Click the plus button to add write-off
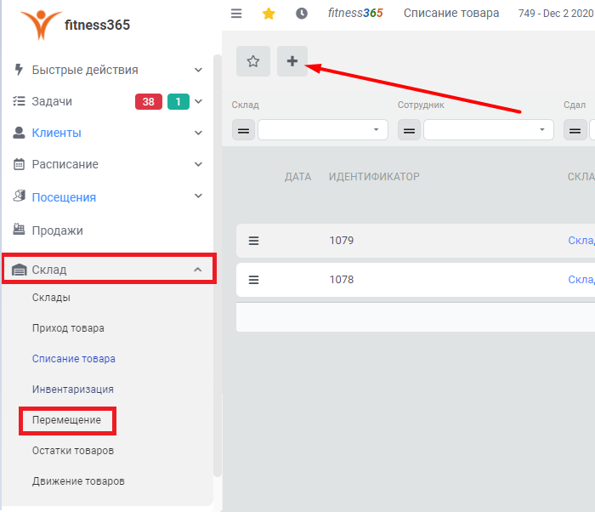The height and width of the screenshot is (512, 595). tap(292, 61)
